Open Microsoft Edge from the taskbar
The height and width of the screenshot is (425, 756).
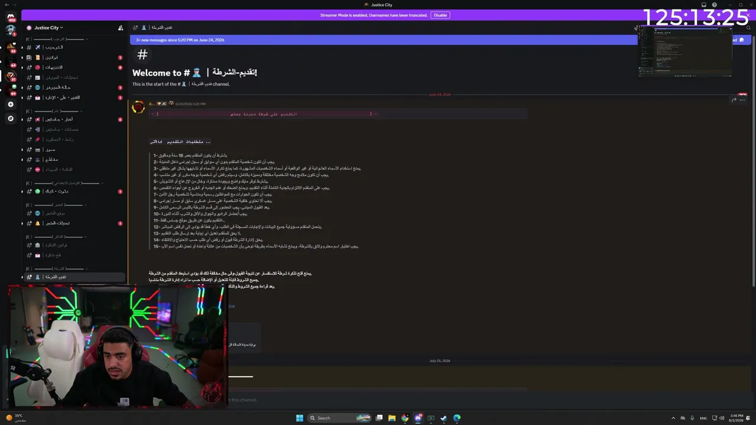457,418
